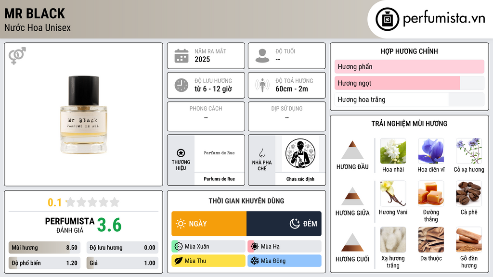
Task: Open the Parfums de Rue brand name
Action: [x=219, y=179]
